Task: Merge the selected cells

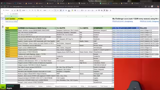Action: [x=78, y=10]
